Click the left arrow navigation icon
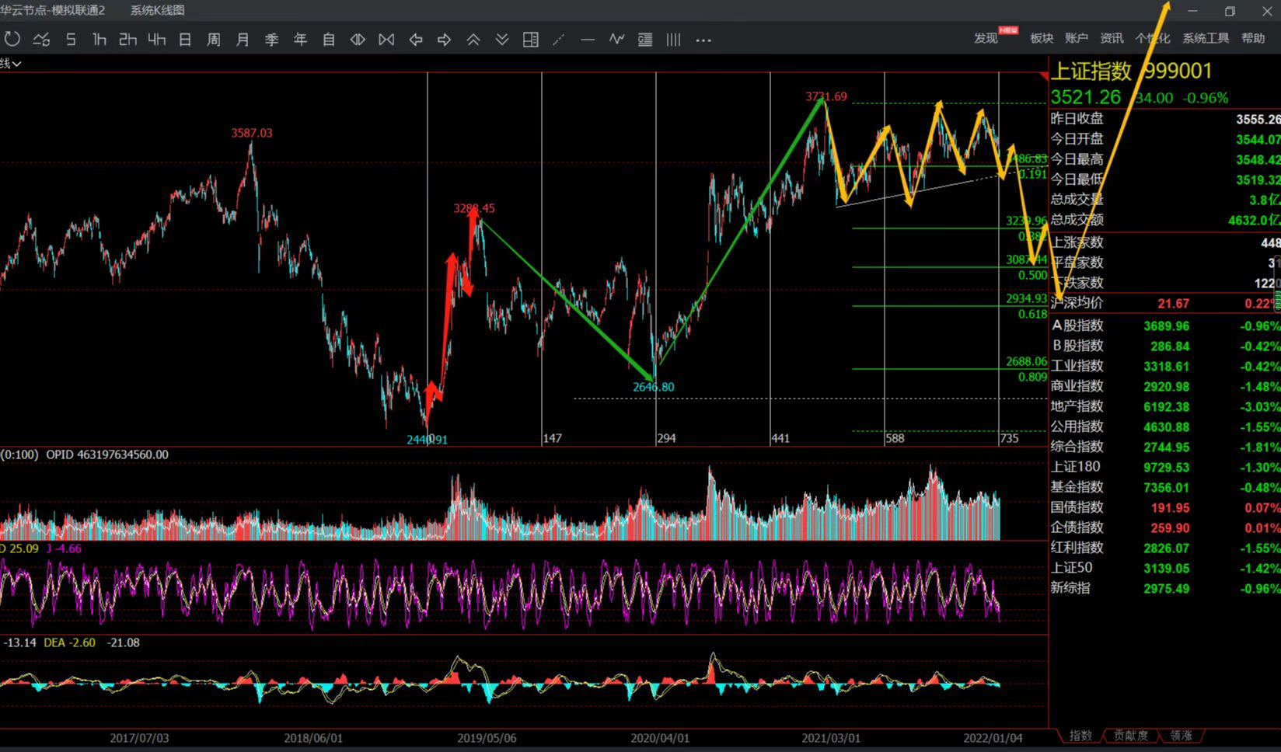This screenshot has height=752, width=1281. [416, 39]
